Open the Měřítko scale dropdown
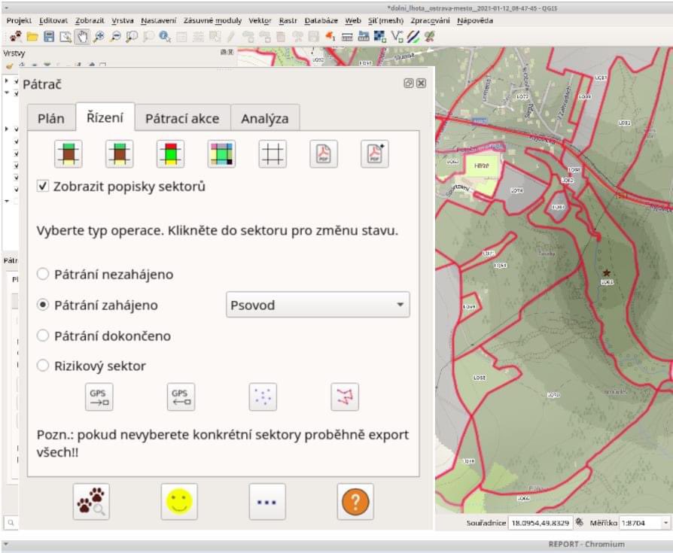673x553 pixels. [665, 523]
